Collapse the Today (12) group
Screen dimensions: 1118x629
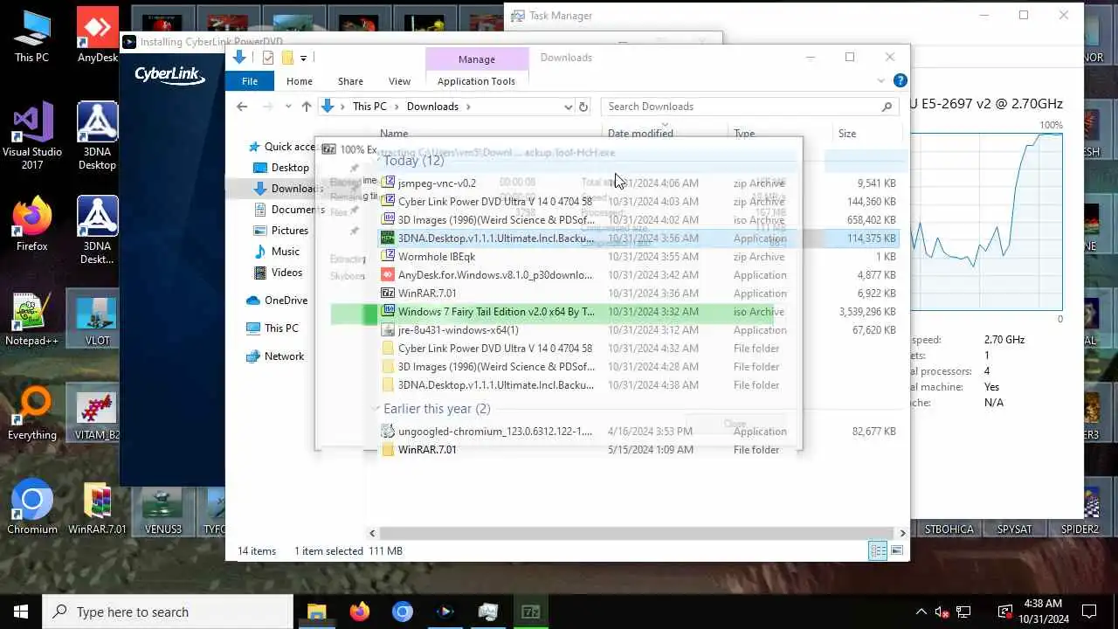[x=376, y=160]
